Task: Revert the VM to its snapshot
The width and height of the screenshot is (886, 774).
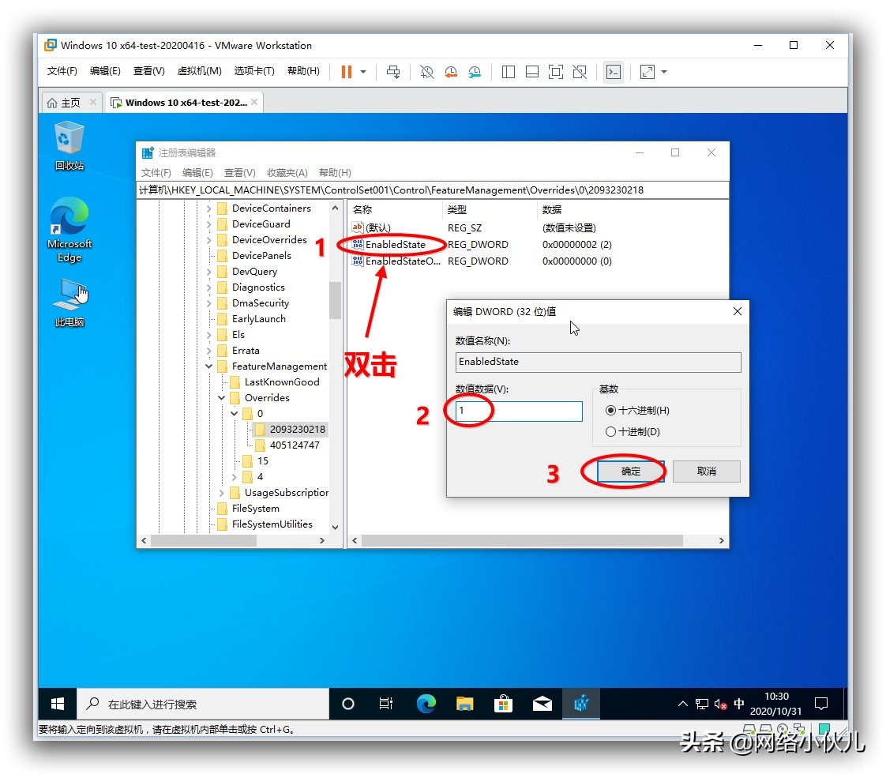Action: coord(450,72)
